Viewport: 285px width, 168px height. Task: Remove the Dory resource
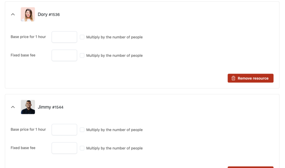251,78
